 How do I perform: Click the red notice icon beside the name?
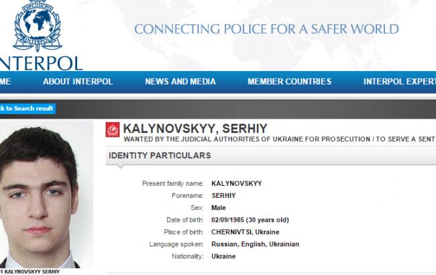tap(112, 131)
